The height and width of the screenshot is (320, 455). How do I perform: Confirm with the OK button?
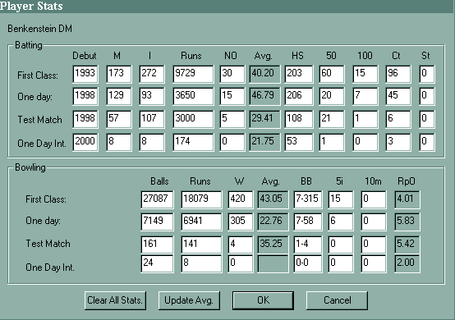[x=263, y=300]
